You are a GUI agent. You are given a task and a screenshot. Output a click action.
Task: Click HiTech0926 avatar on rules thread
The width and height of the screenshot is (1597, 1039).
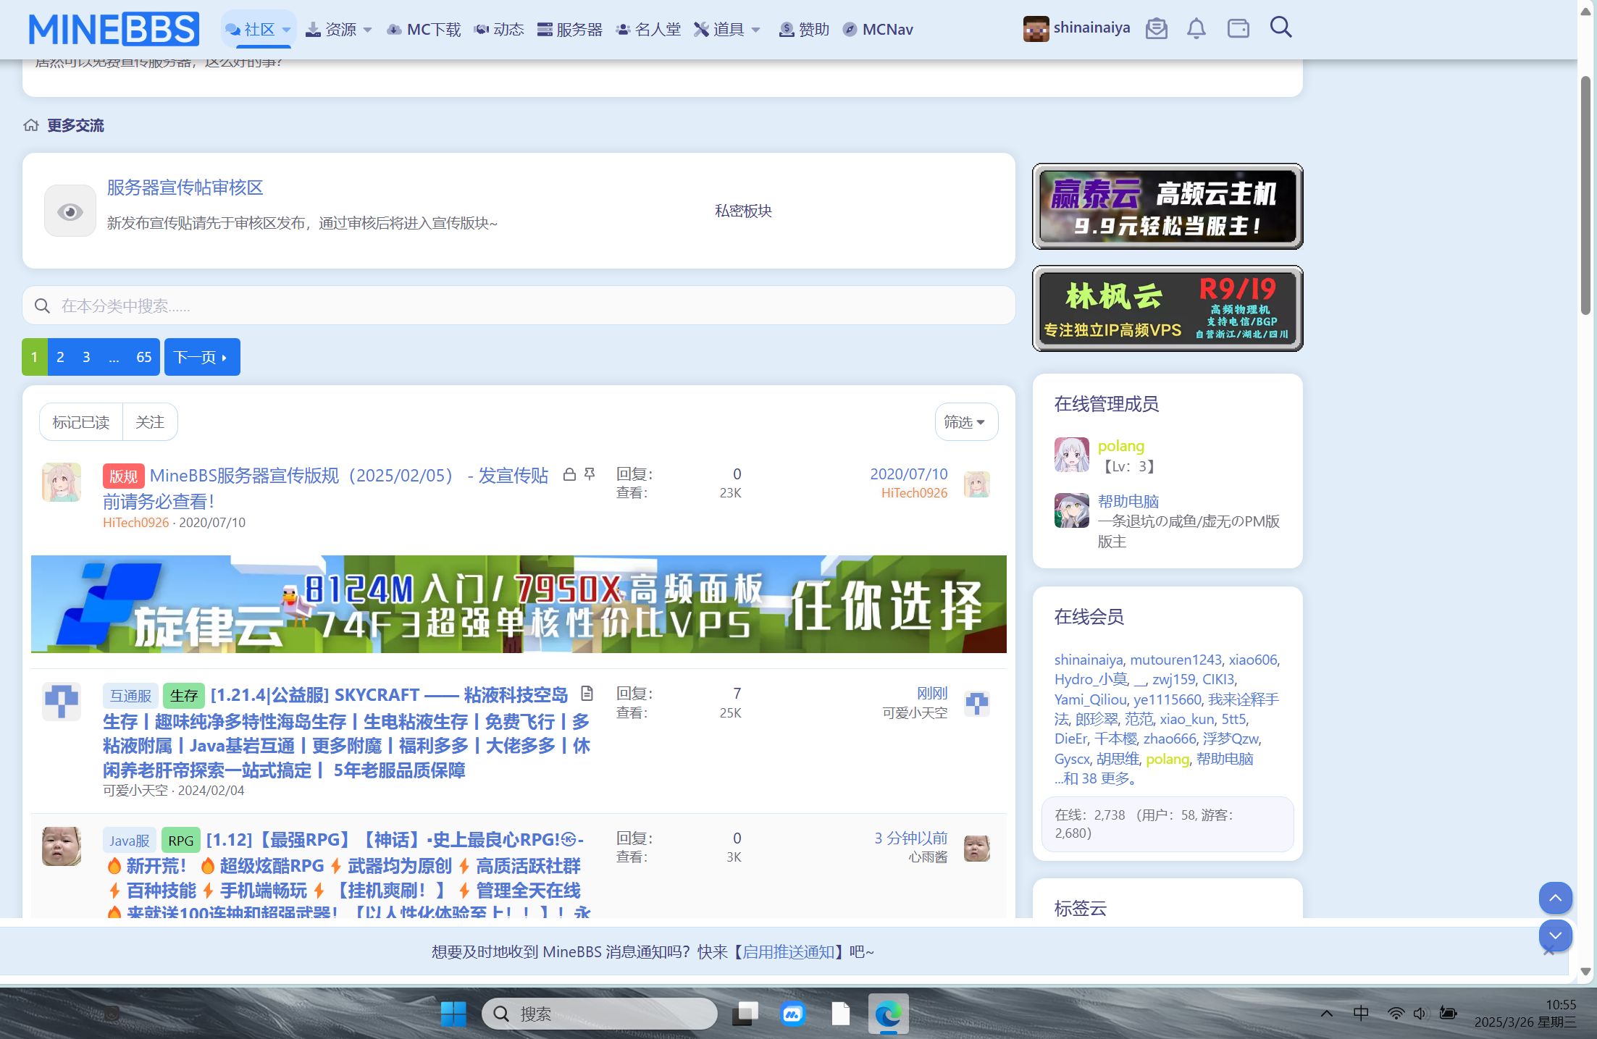tap(62, 482)
